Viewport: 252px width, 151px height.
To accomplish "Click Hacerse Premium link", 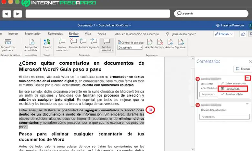I will [x=232, y=25].
